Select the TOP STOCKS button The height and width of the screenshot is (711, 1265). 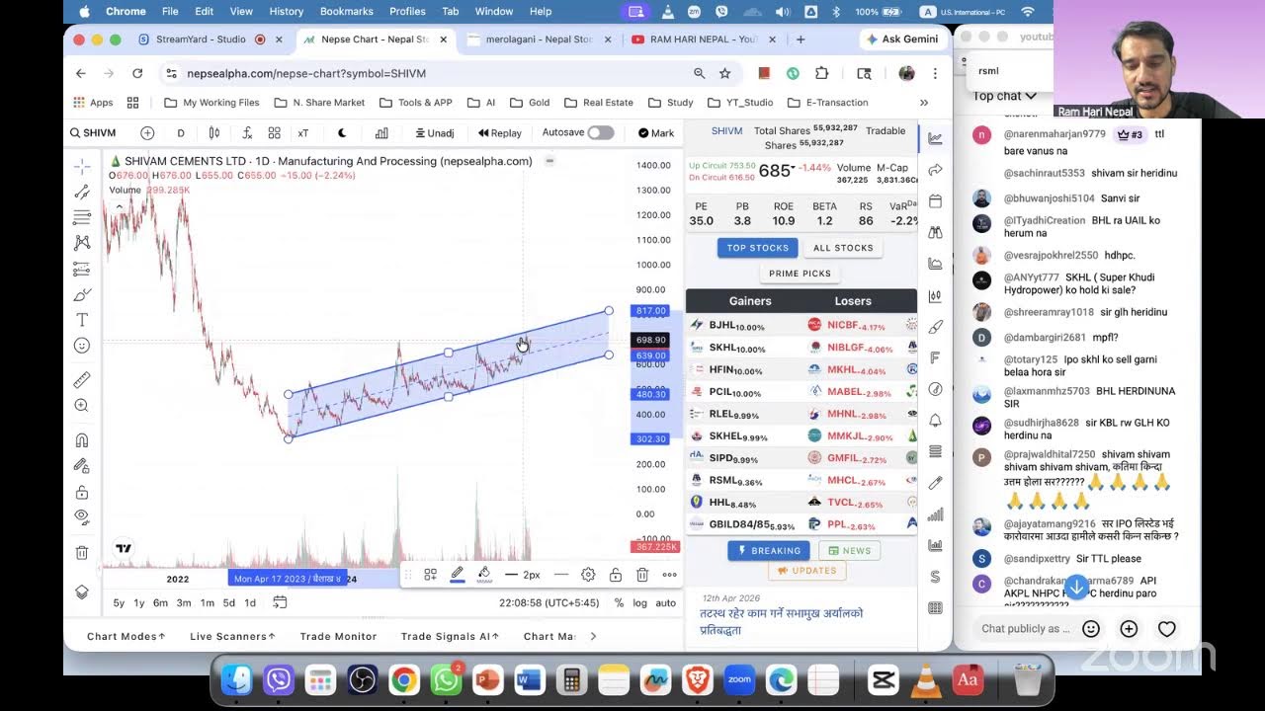point(758,248)
